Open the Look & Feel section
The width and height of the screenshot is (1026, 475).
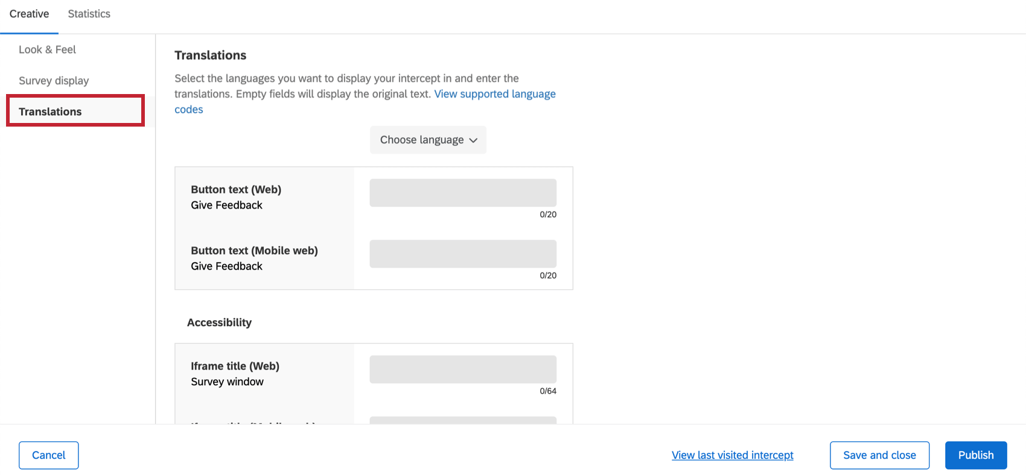click(x=47, y=49)
